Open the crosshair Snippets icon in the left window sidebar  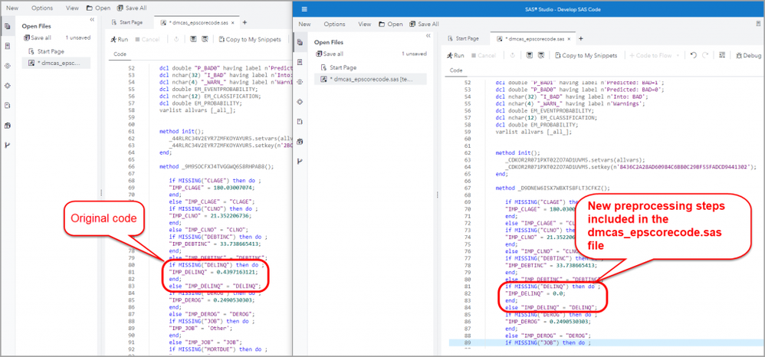tap(8, 86)
